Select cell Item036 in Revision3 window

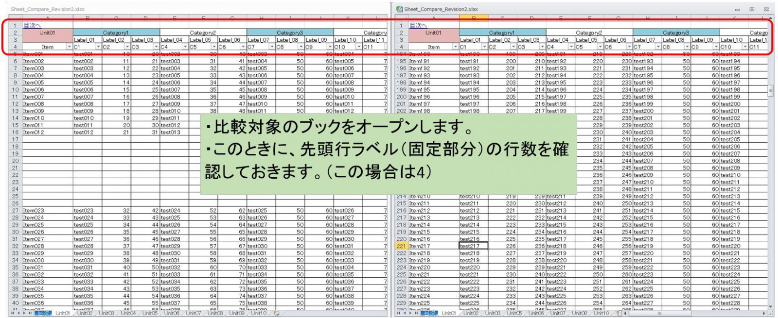47,303
